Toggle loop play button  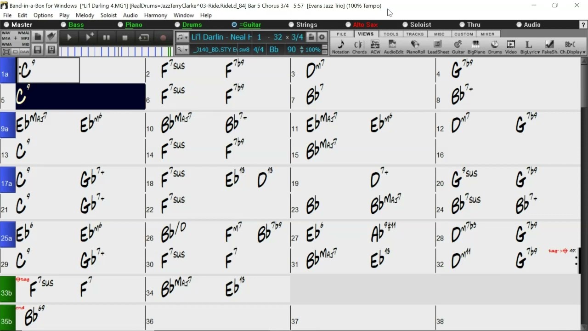[144, 38]
